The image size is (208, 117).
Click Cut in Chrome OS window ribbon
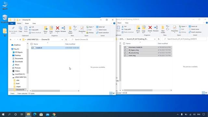click(x=32, y=27)
